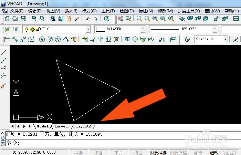Click the Undo arrow
The image size is (241, 155).
pos(88,19)
